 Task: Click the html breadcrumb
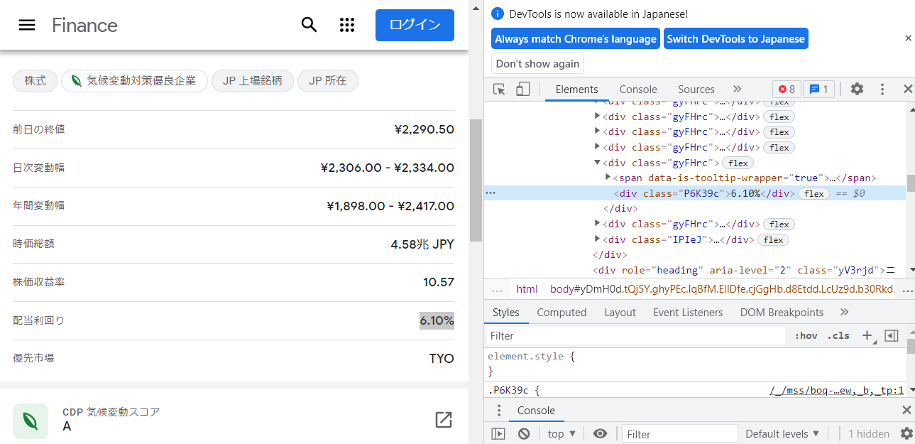527,289
